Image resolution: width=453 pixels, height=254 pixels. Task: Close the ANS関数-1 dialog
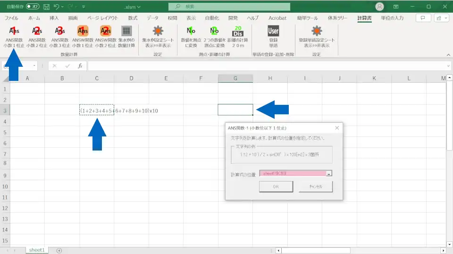[x=337, y=128]
